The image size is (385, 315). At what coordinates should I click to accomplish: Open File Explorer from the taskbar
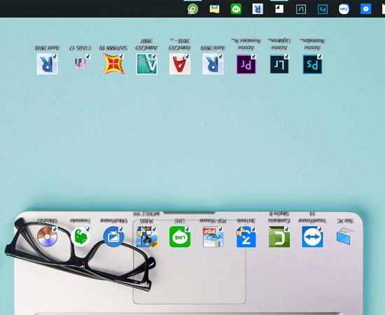tap(214, 9)
